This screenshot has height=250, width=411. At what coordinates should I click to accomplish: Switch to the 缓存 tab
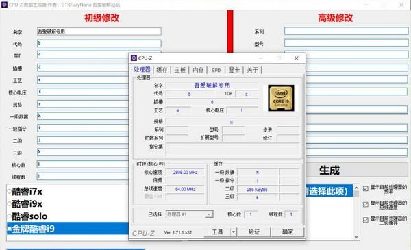pos(162,70)
